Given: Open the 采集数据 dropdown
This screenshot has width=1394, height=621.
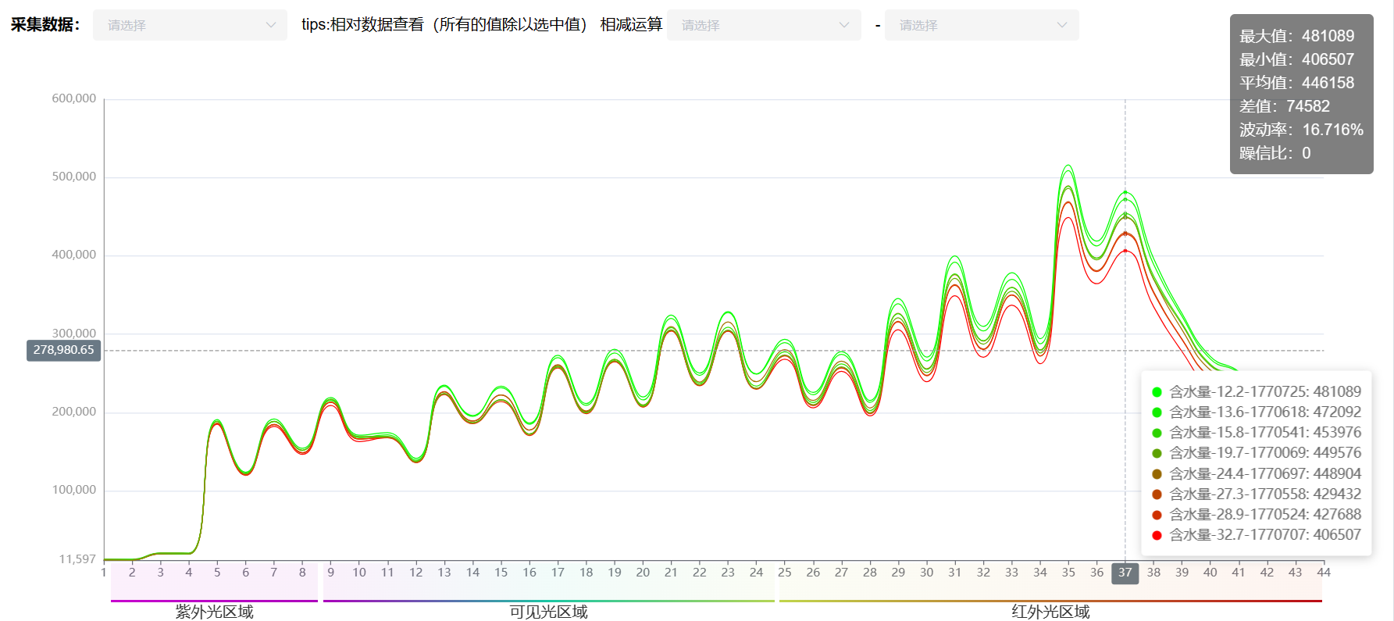Looking at the screenshot, I should coord(190,25).
